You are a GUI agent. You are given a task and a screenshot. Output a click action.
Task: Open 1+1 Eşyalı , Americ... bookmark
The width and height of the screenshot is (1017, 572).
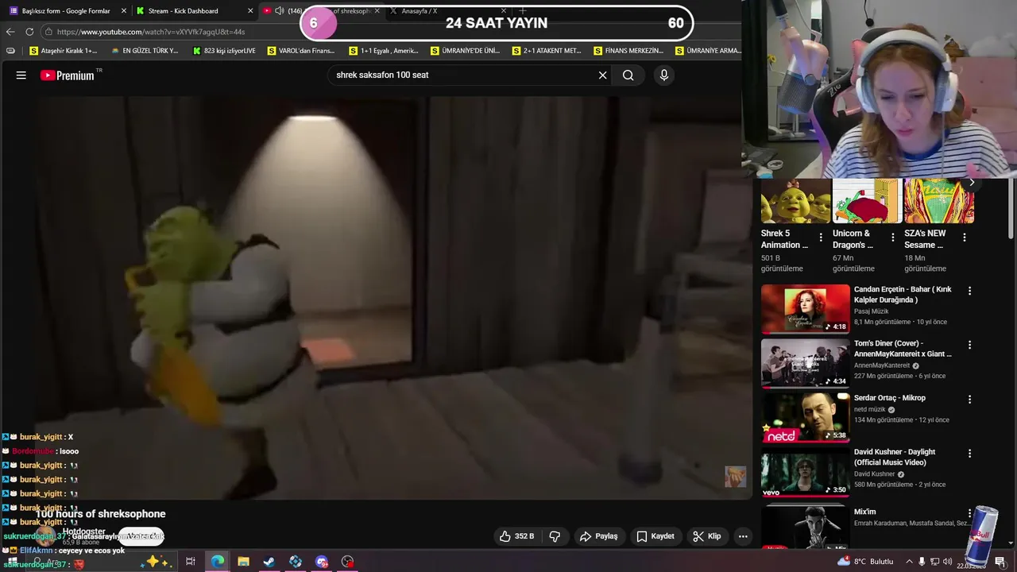click(383, 51)
